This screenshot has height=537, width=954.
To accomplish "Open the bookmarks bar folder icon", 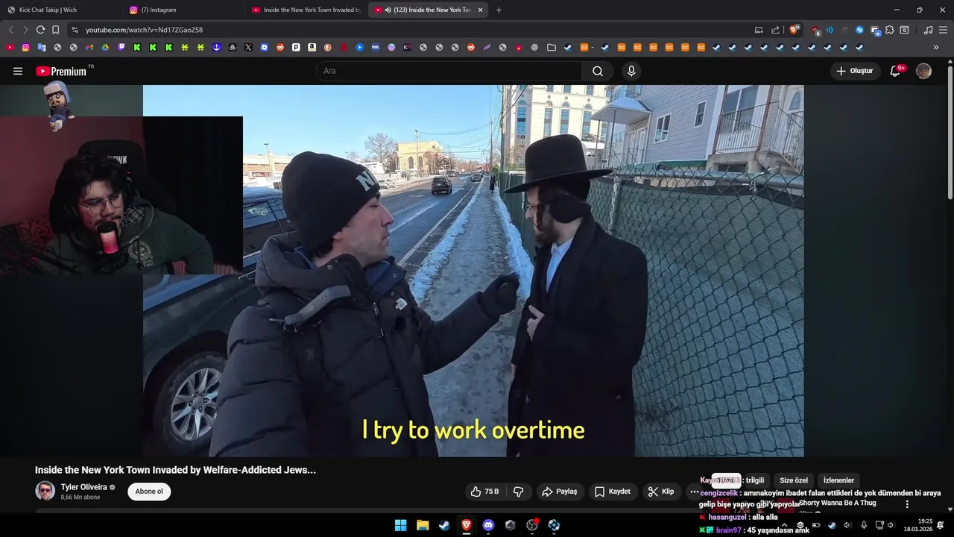I will pos(552,47).
